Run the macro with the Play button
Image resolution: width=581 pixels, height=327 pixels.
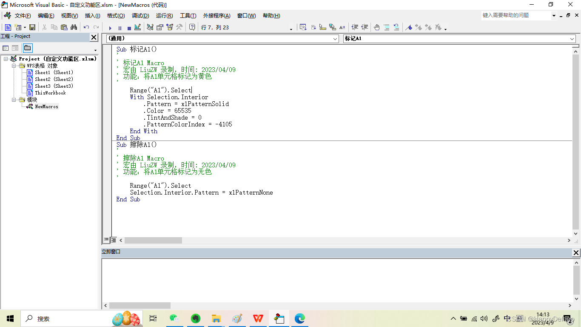click(110, 28)
